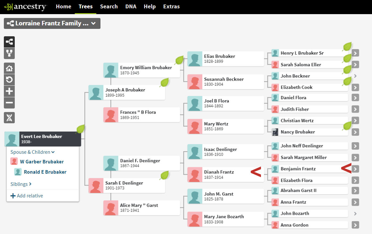Click the Ancestry logo
Screen dimensions: 372x234
(x=25, y=6)
